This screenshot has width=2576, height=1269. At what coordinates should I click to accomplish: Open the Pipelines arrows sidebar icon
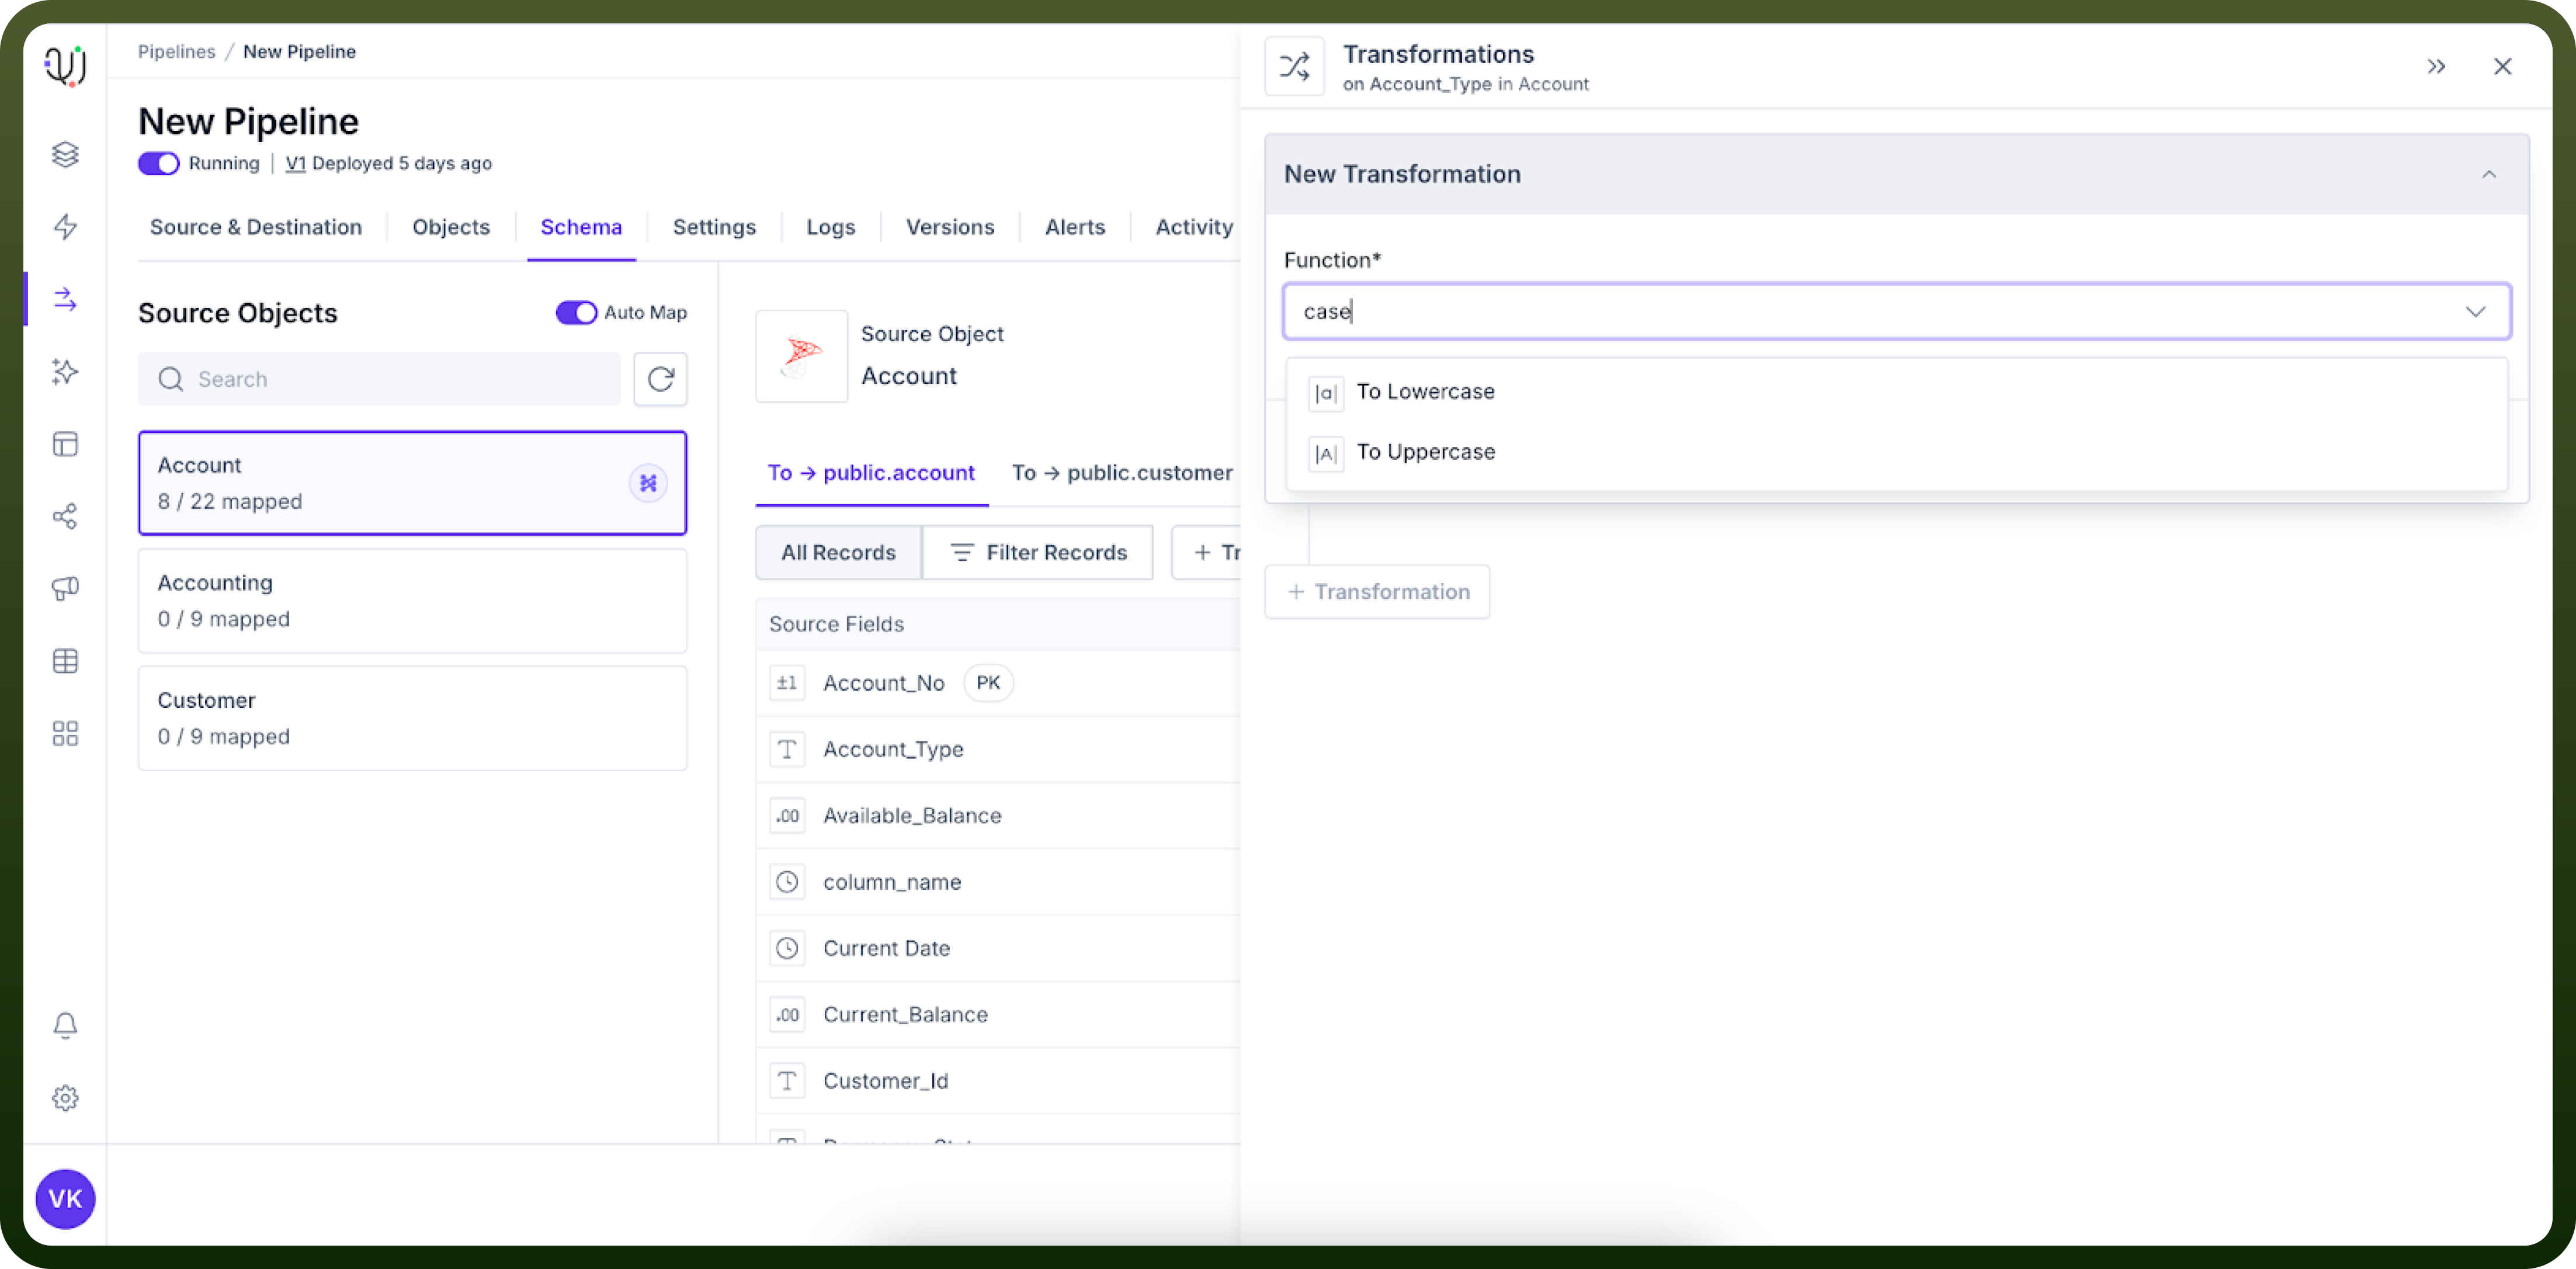click(65, 299)
